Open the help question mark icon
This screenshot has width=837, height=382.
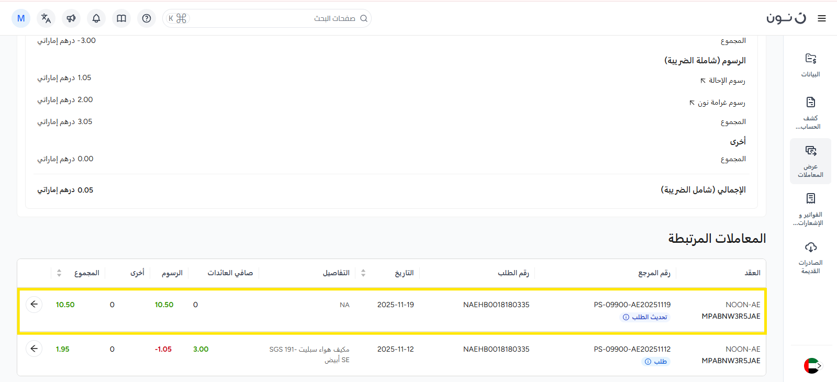click(147, 18)
